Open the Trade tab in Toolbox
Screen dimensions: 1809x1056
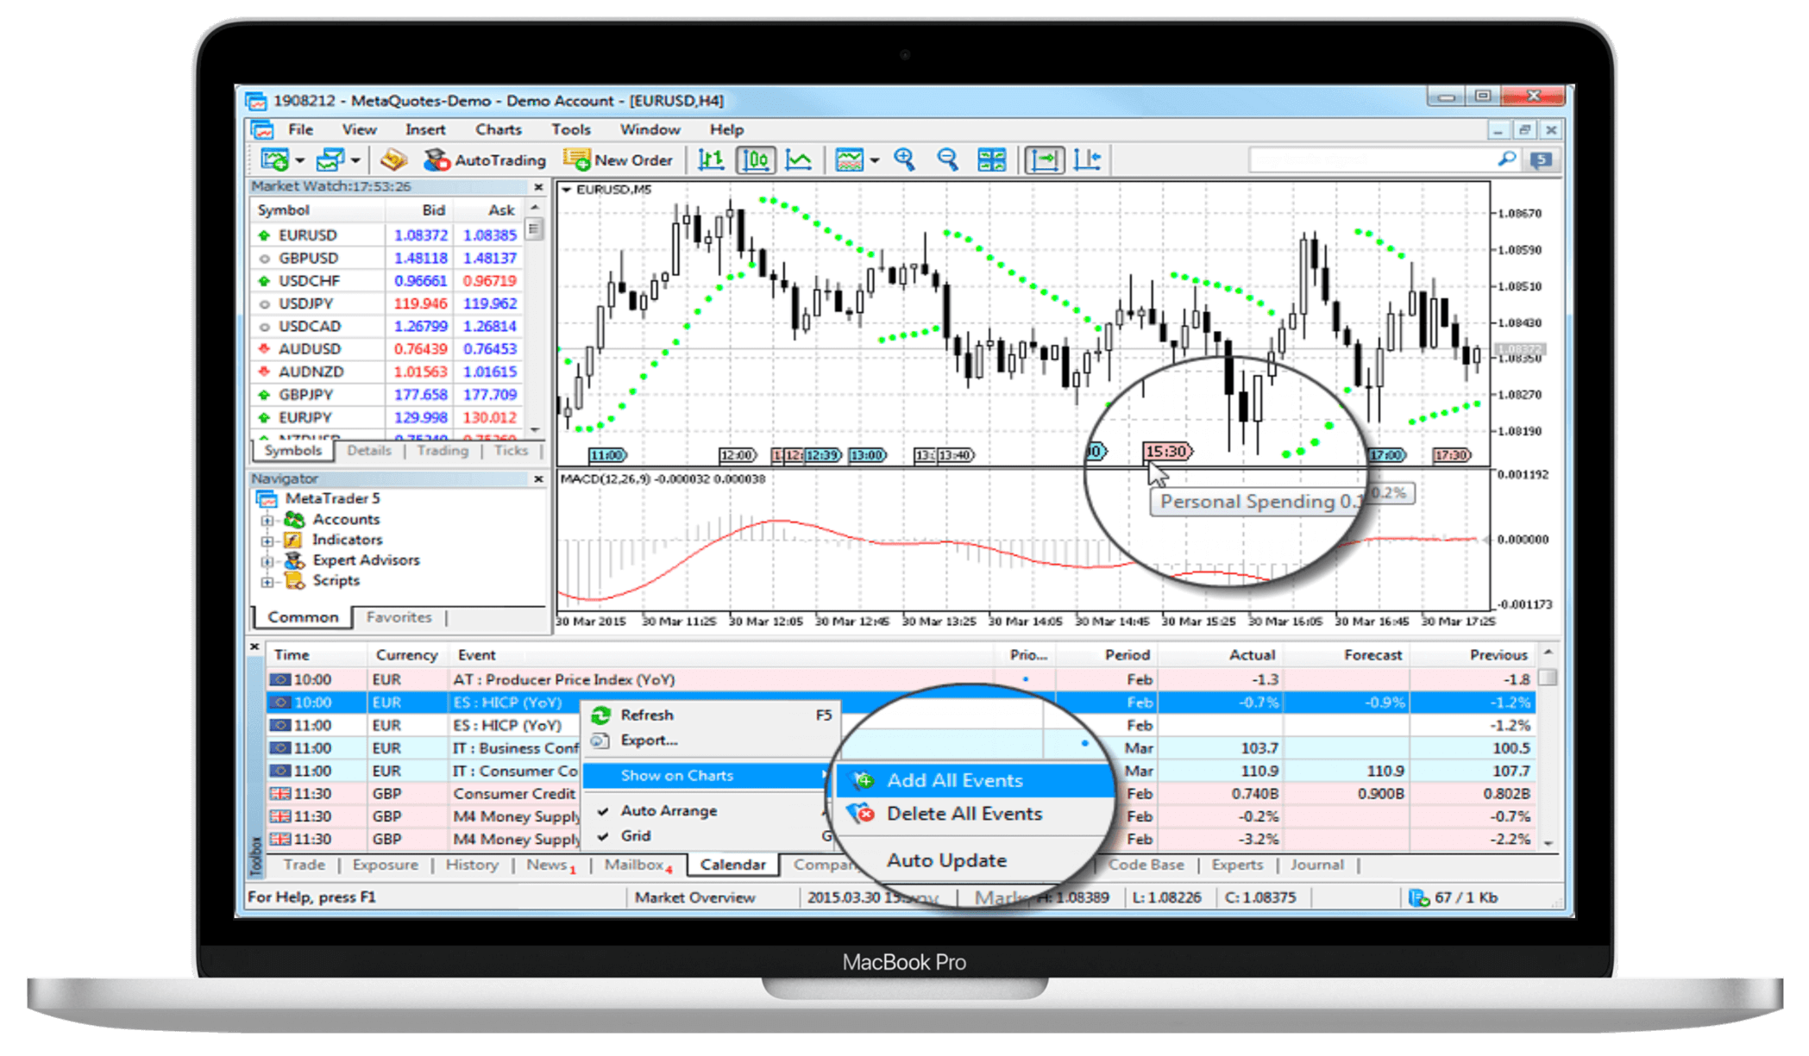pyautogui.click(x=304, y=865)
